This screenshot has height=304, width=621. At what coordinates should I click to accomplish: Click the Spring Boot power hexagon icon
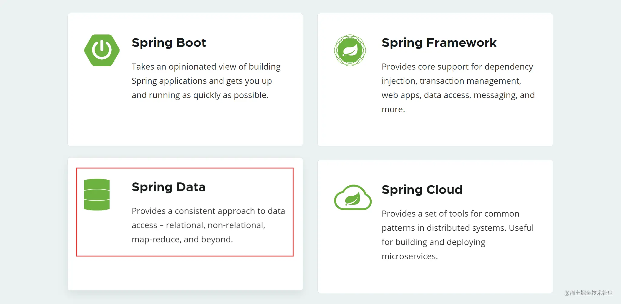pyautogui.click(x=102, y=50)
